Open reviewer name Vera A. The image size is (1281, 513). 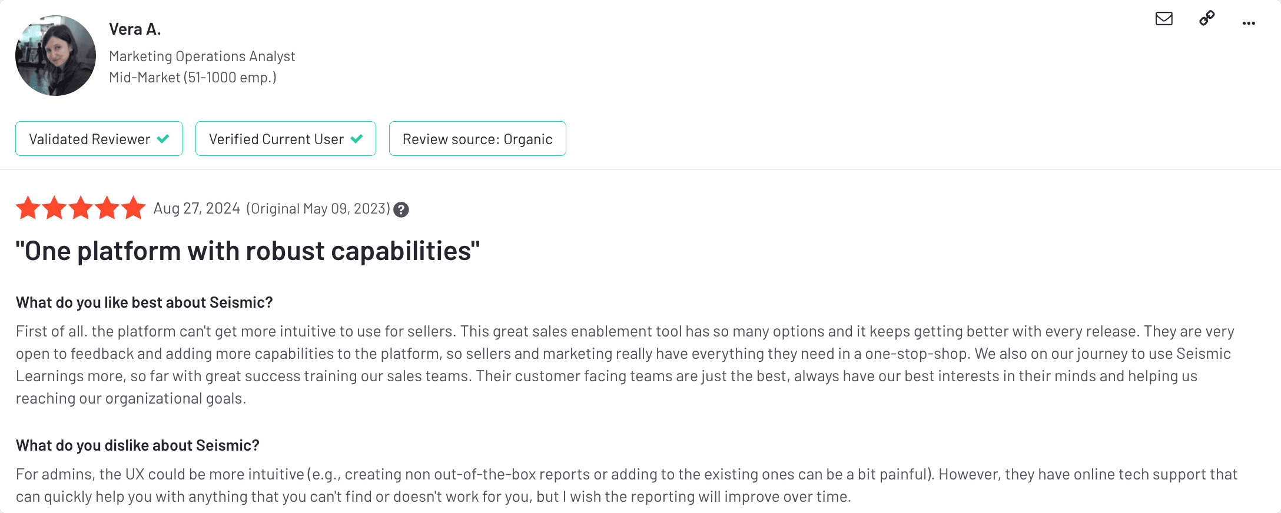pos(135,29)
